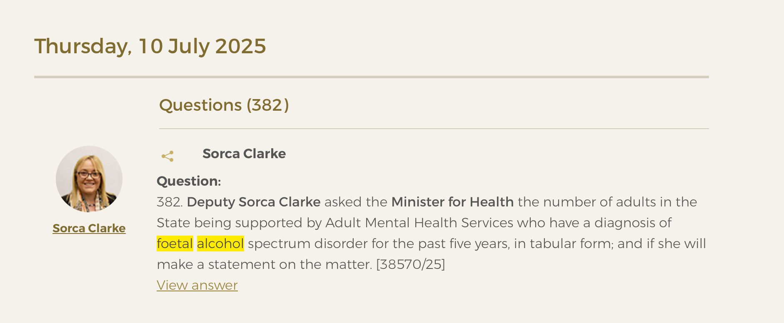Click bold Deputy Sorca Clarke in question text
Screen dimensions: 784x323
pos(254,202)
